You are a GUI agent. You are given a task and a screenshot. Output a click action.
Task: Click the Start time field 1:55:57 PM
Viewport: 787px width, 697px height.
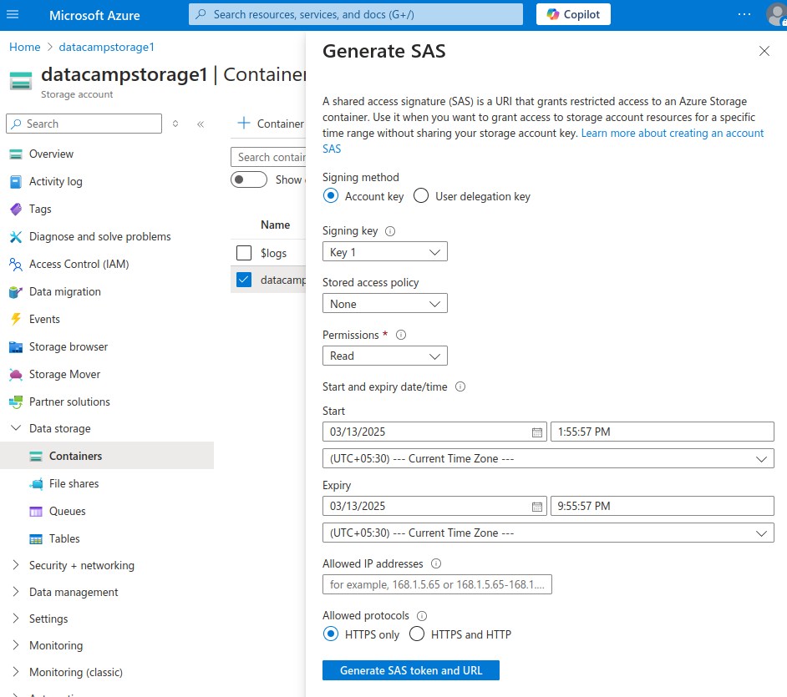point(662,432)
